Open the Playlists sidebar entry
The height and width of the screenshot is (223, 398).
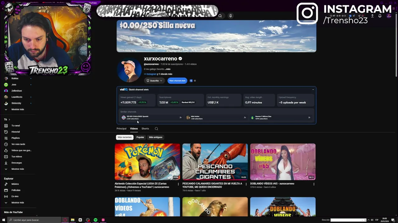click(x=16, y=138)
